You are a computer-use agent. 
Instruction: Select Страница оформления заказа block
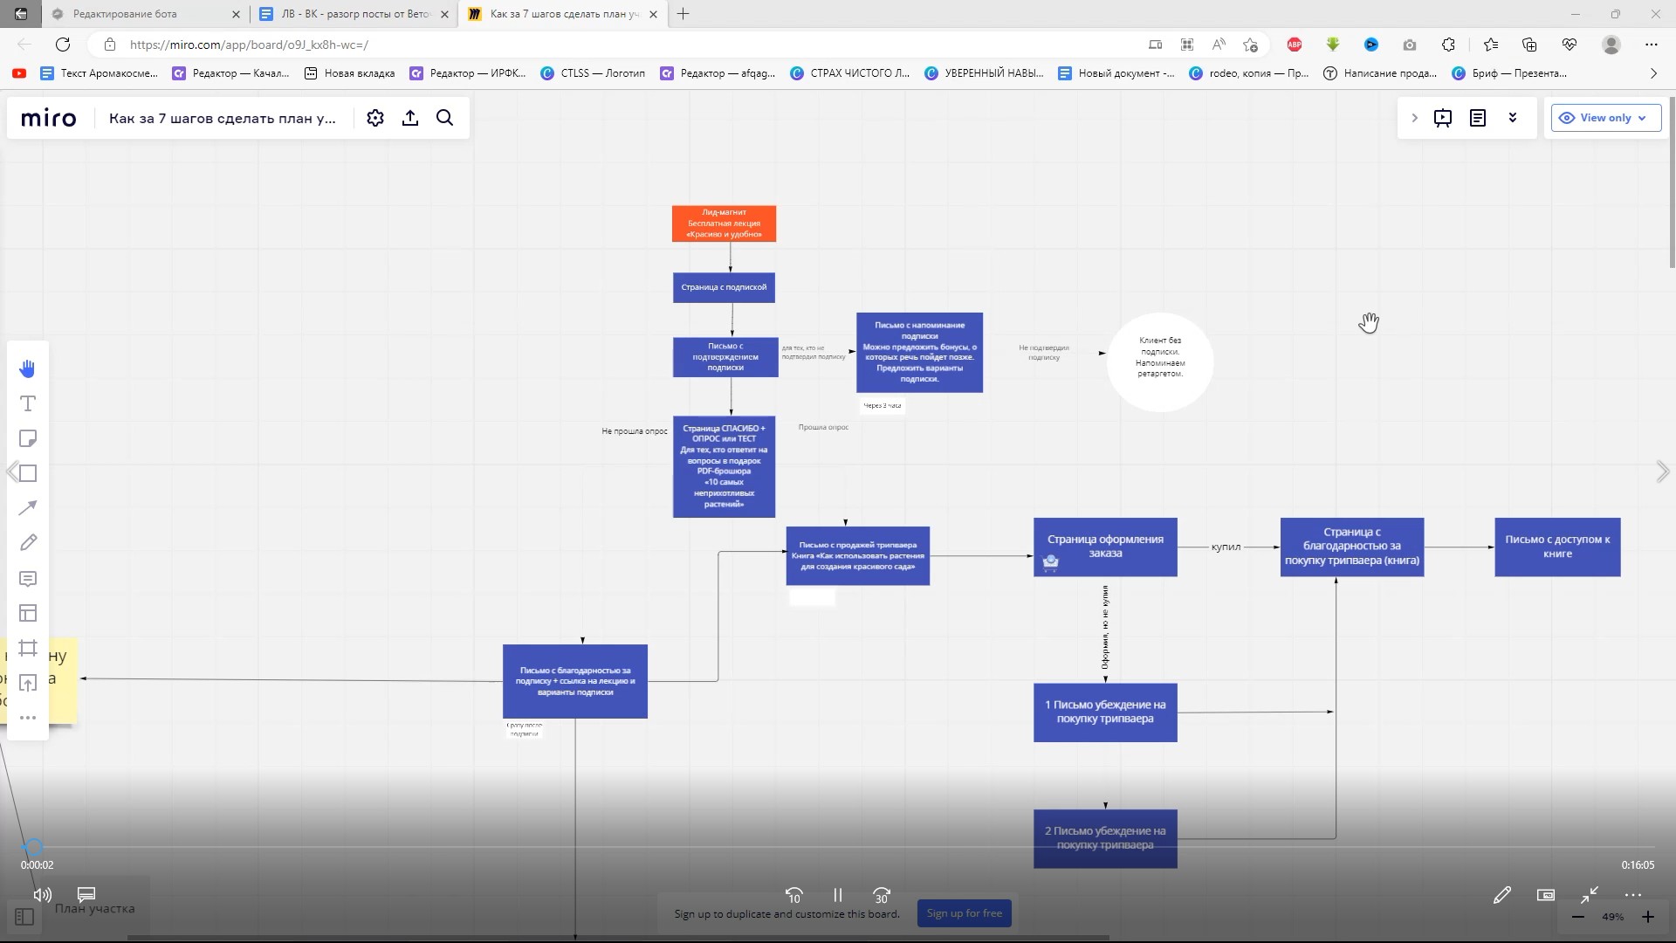pos(1105,547)
